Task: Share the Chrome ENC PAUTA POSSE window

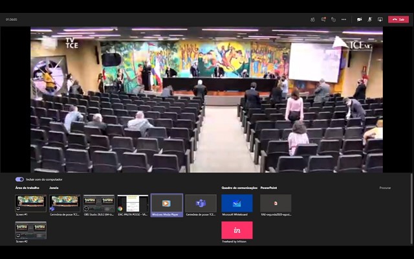Action: pyautogui.click(x=133, y=203)
